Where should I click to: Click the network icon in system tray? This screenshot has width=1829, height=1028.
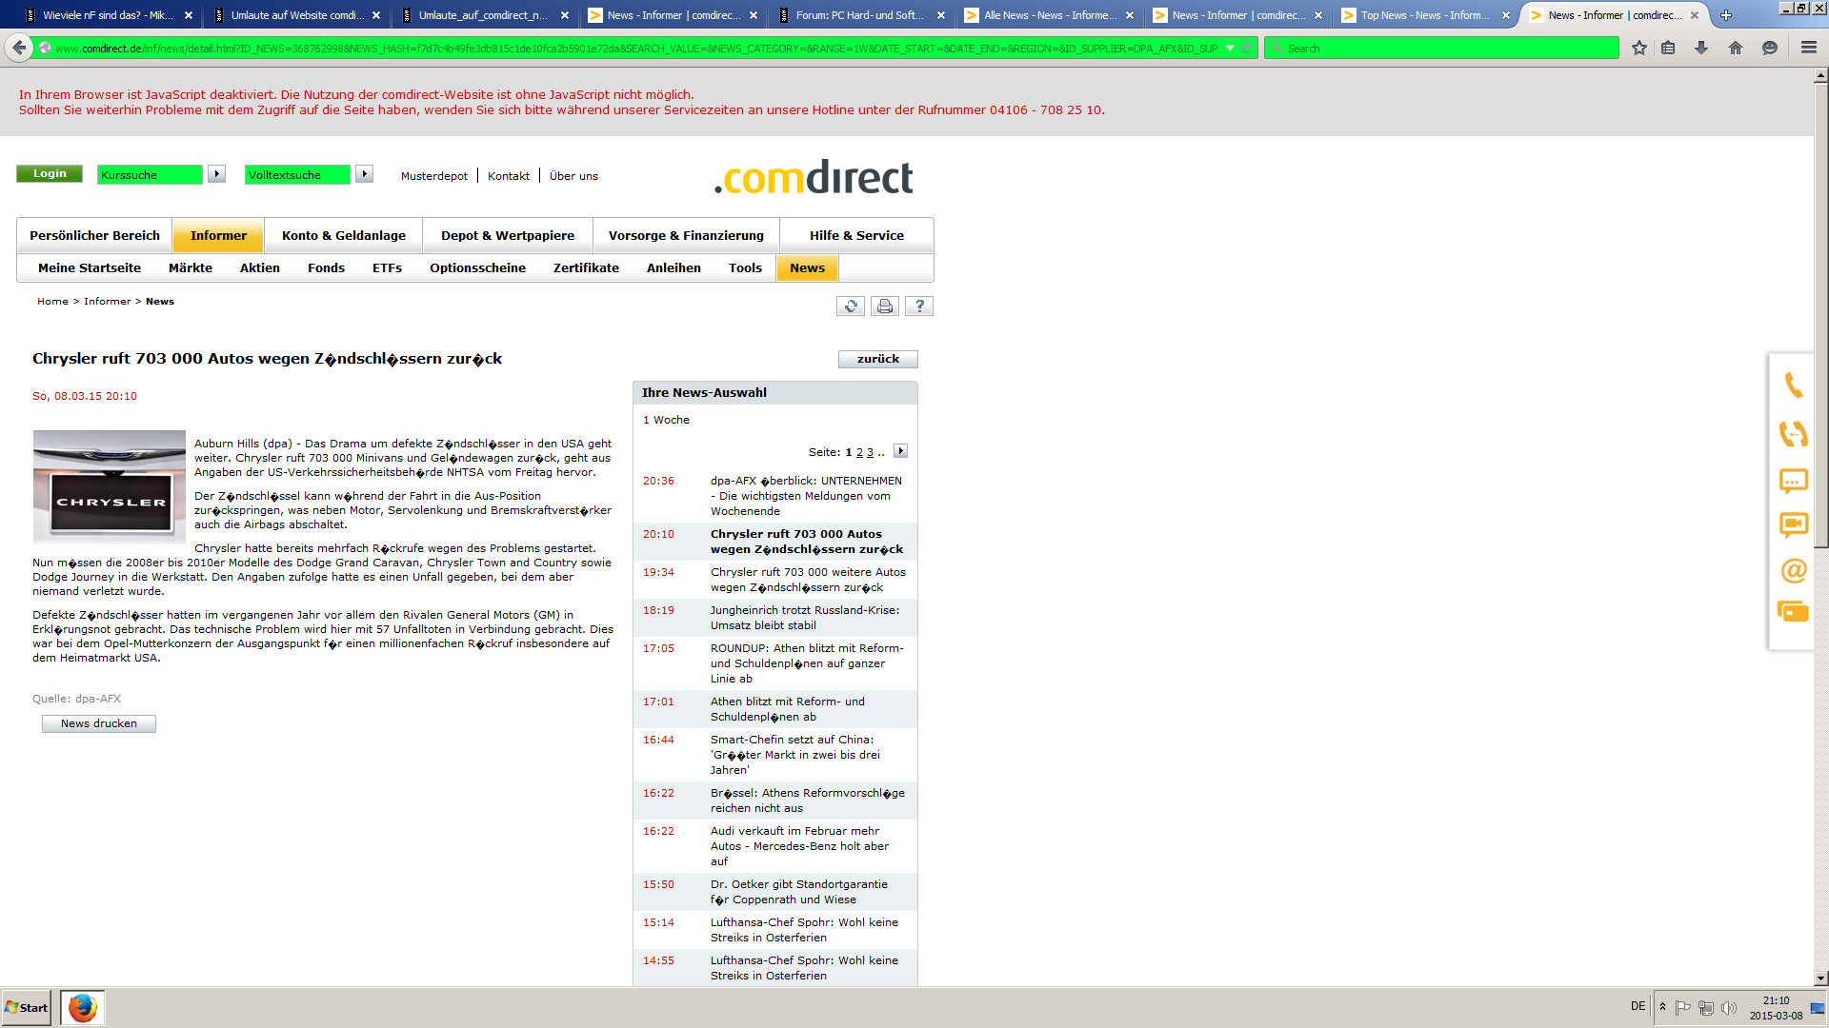point(1706,1007)
